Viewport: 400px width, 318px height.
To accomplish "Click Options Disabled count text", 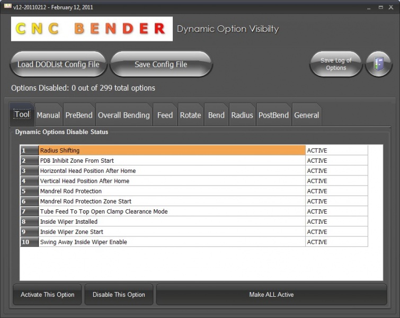I will [x=83, y=88].
